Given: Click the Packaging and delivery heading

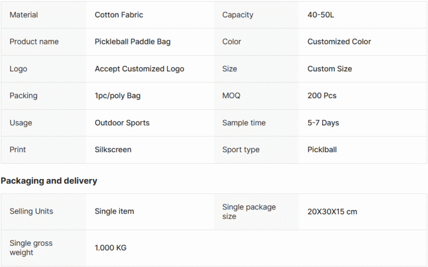Looking at the screenshot, I should (49, 181).
